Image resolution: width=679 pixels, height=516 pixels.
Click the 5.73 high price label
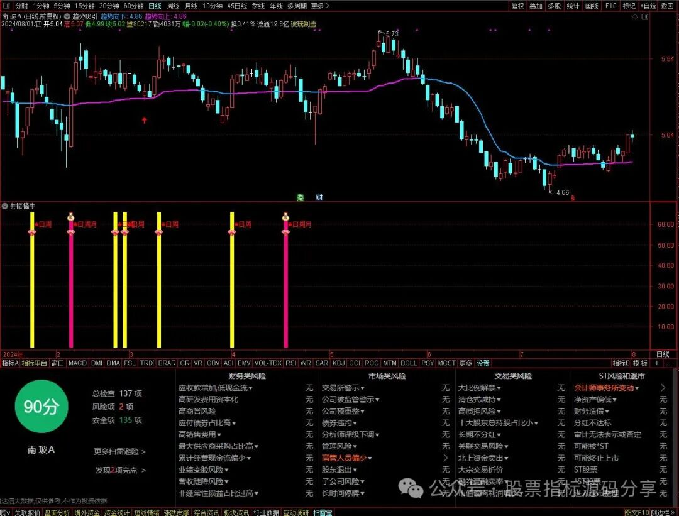(392, 34)
